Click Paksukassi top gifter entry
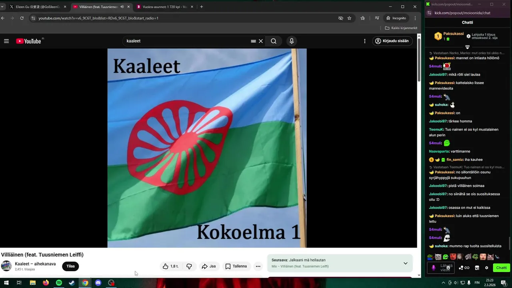This screenshot has width=512, height=288. pyautogui.click(x=449, y=36)
